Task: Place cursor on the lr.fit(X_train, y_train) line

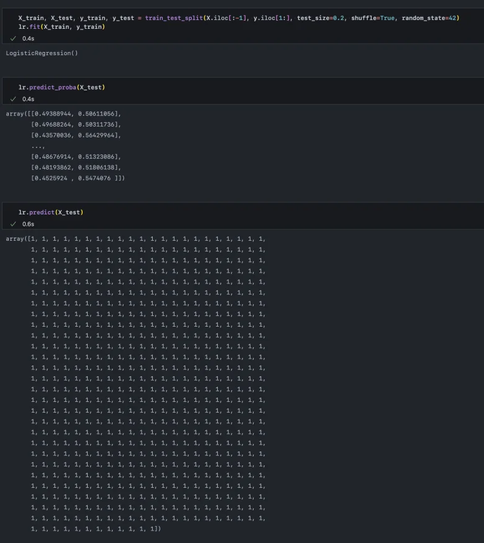Action: [x=61, y=27]
